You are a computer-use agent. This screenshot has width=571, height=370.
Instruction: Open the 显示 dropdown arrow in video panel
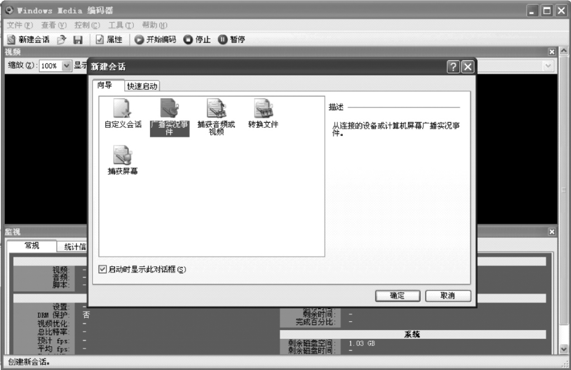(x=548, y=66)
